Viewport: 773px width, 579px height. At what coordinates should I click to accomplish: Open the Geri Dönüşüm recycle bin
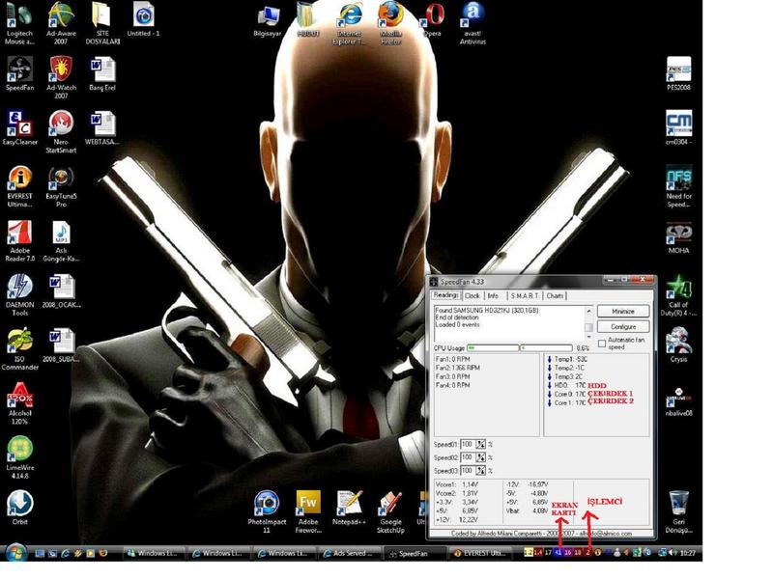point(679,511)
